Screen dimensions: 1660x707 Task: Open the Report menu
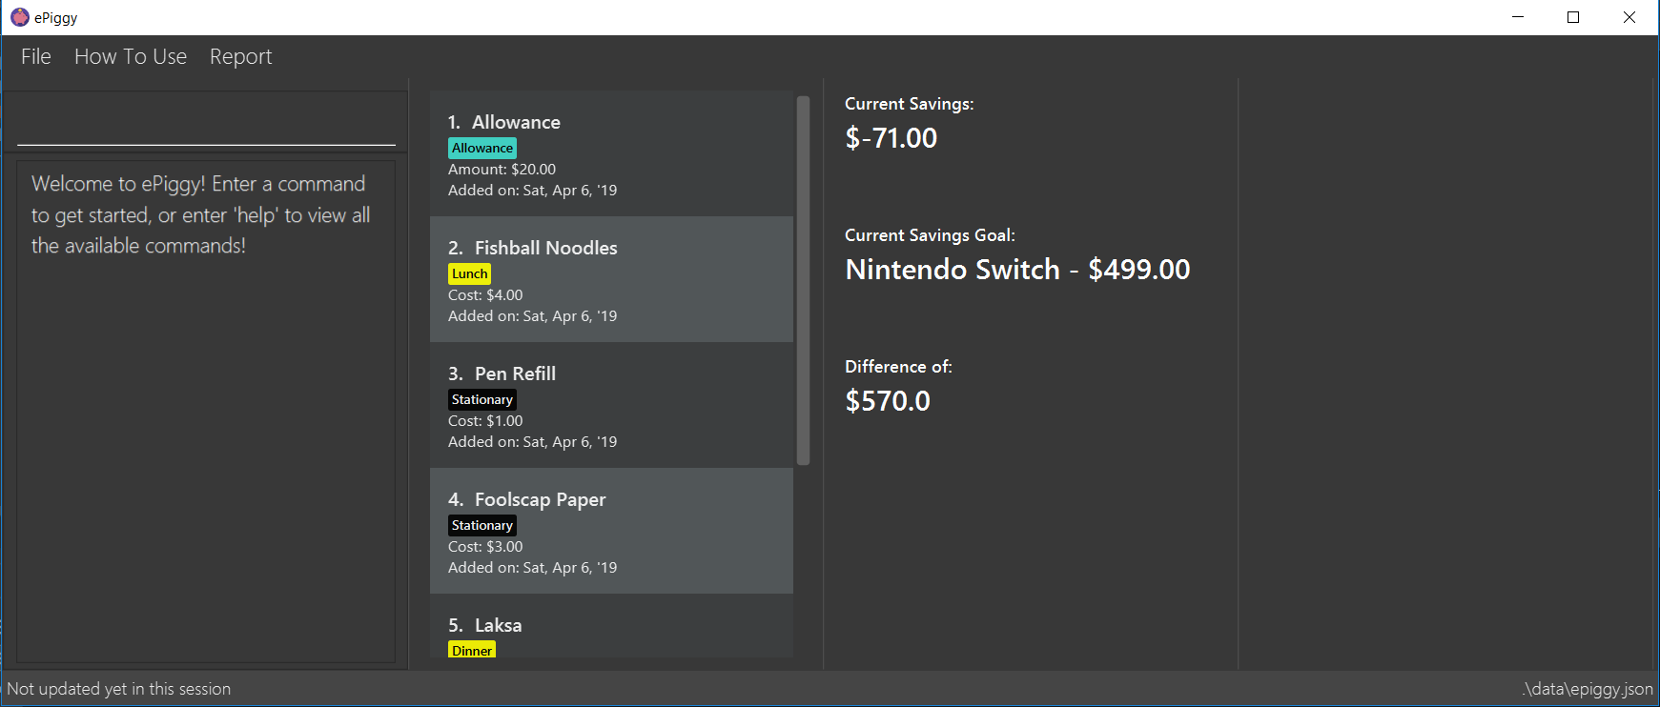(x=241, y=57)
